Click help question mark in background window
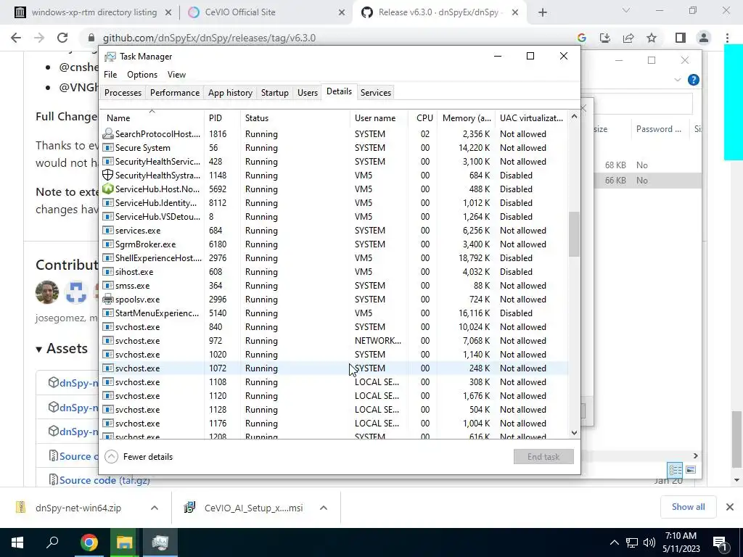Viewport: 743px width, 557px height. pyautogui.click(x=693, y=80)
